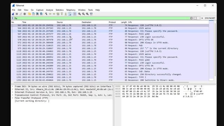Open the Go menu

point(32,10)
